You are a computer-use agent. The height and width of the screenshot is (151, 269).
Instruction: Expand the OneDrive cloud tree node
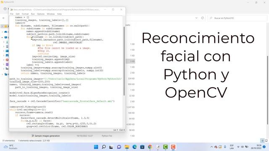click(x=2, y=32)
